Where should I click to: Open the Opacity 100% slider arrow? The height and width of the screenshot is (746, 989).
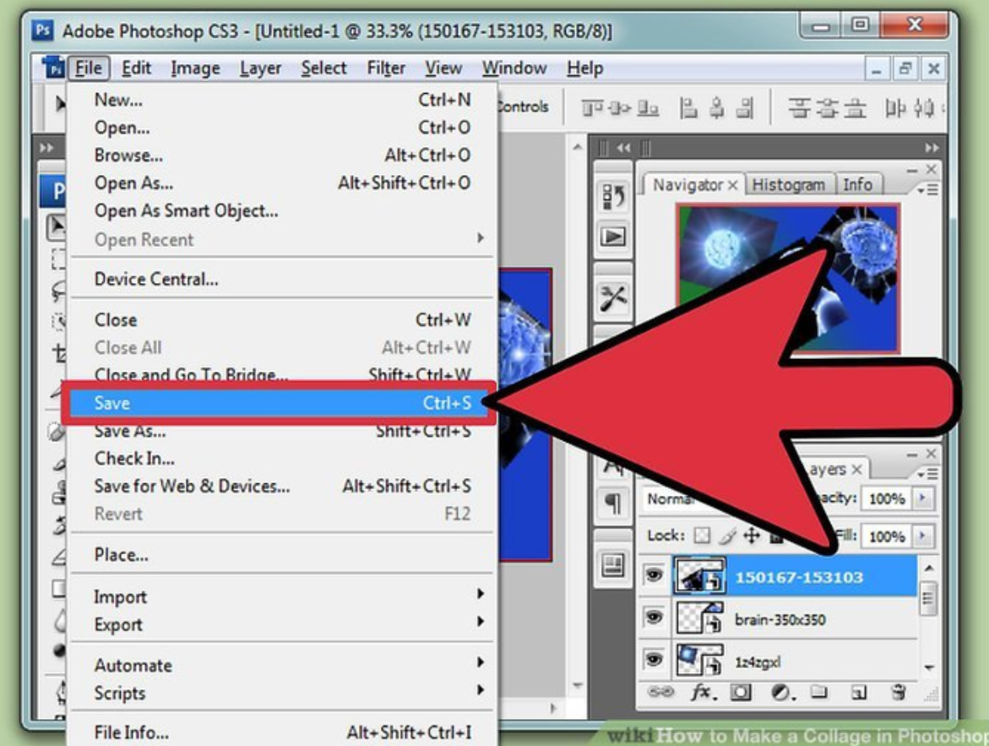point(922,498)
